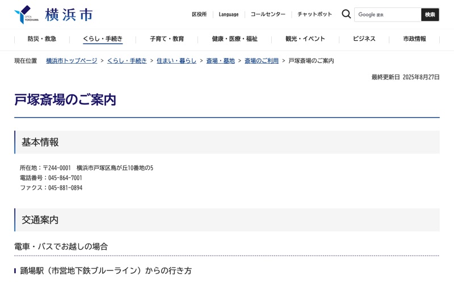Focus the Google search input field

click(x=388, y=15)
